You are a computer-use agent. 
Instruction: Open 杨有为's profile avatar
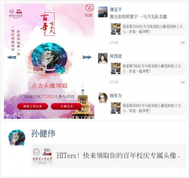[103, 98]
